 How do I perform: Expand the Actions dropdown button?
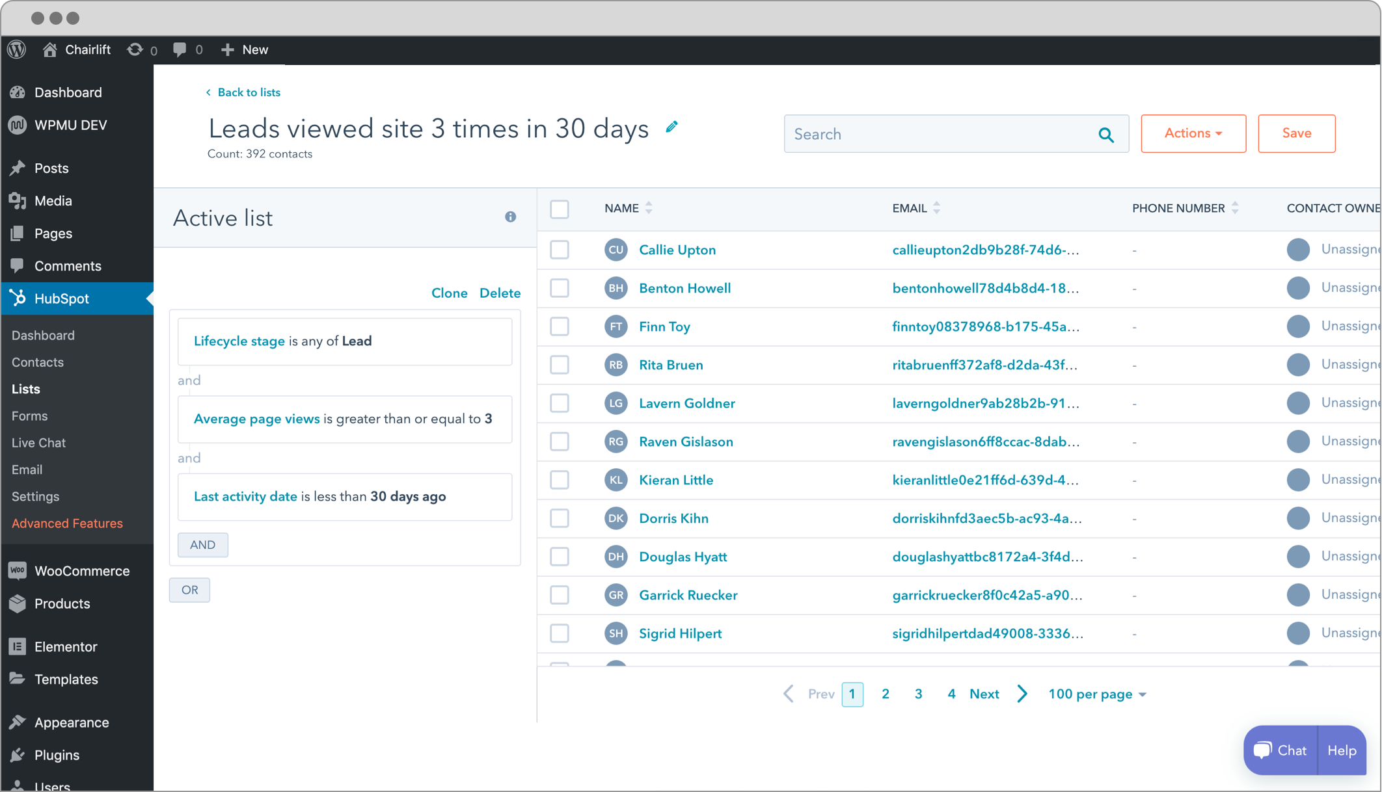1194,133
